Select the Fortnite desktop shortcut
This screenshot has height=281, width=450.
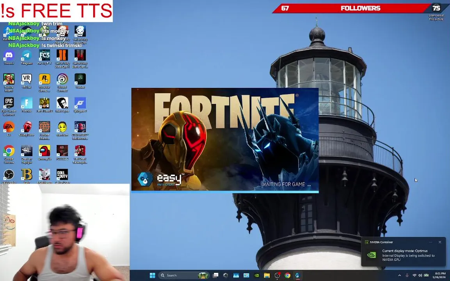pyautogui.click(x=27, y=105)
